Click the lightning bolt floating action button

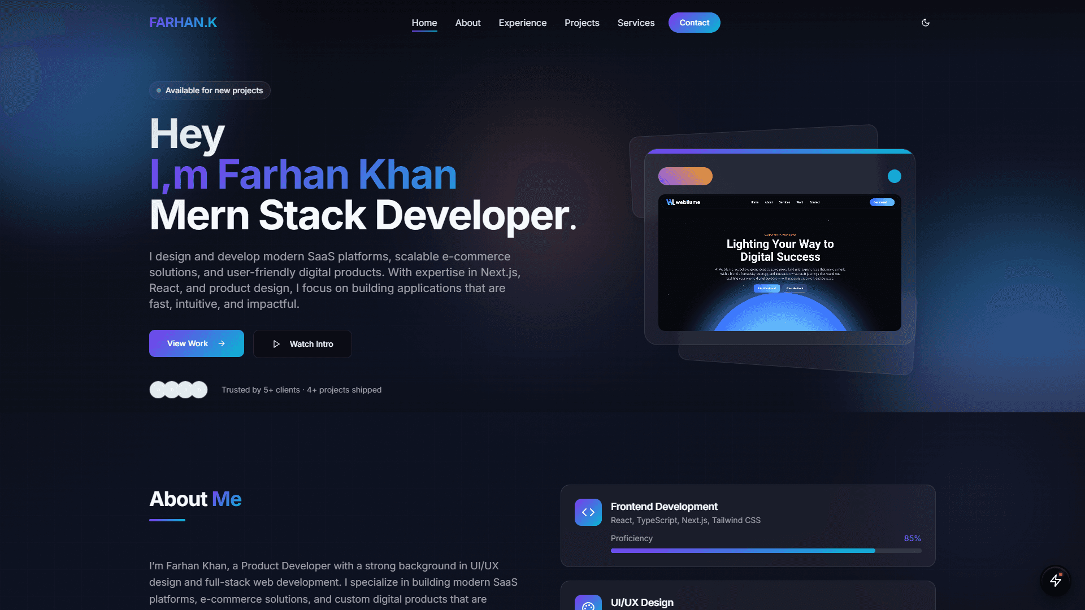click(1056, 581)
